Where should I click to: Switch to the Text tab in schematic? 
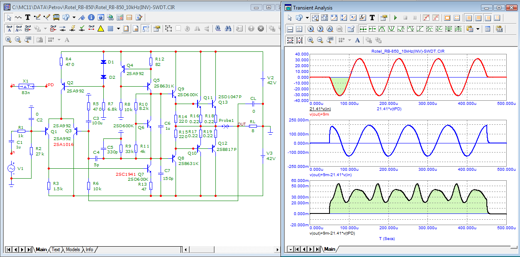pyautogui.click(x=56, y=250)
